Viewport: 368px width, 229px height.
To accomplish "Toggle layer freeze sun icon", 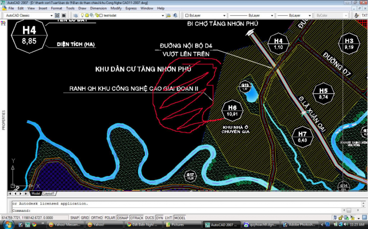I will (87, 16).
